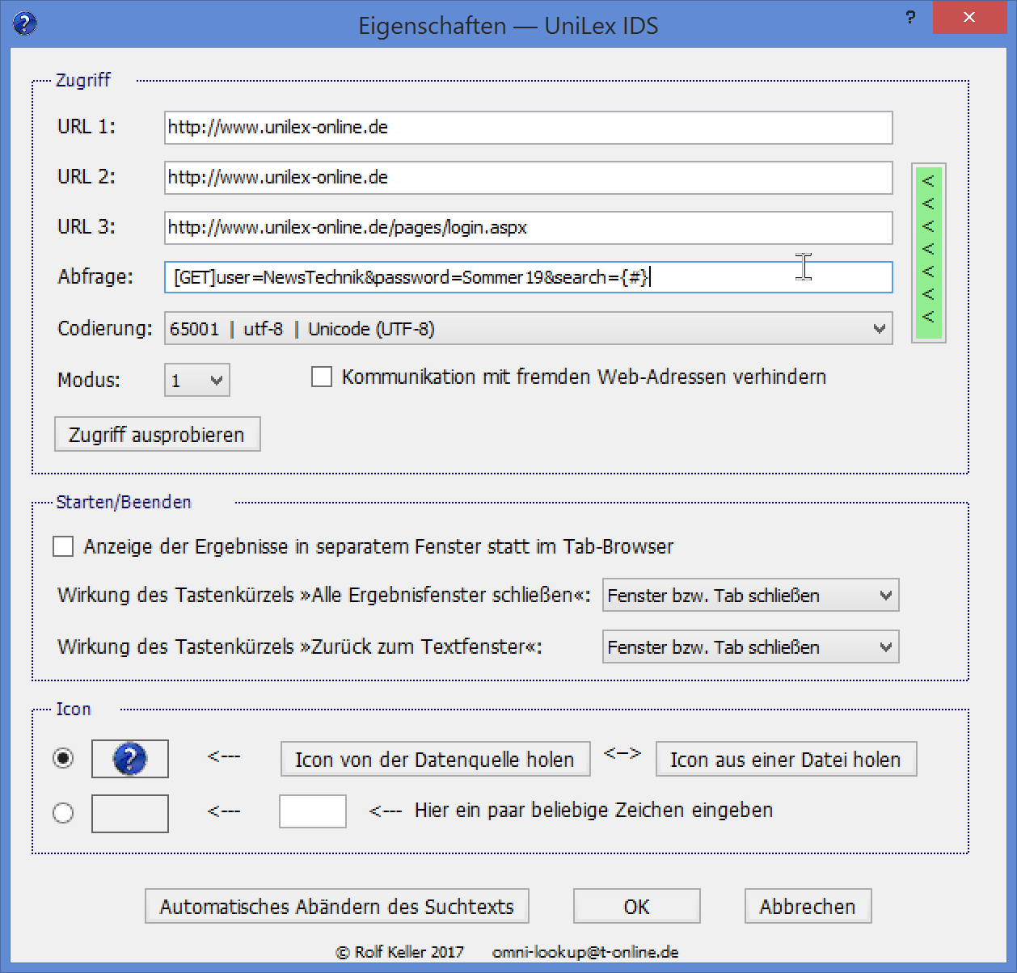Click Zugriff ausprobieren button
The height and width of the screenshot is (973, 1017).
(x=157, y=435)
